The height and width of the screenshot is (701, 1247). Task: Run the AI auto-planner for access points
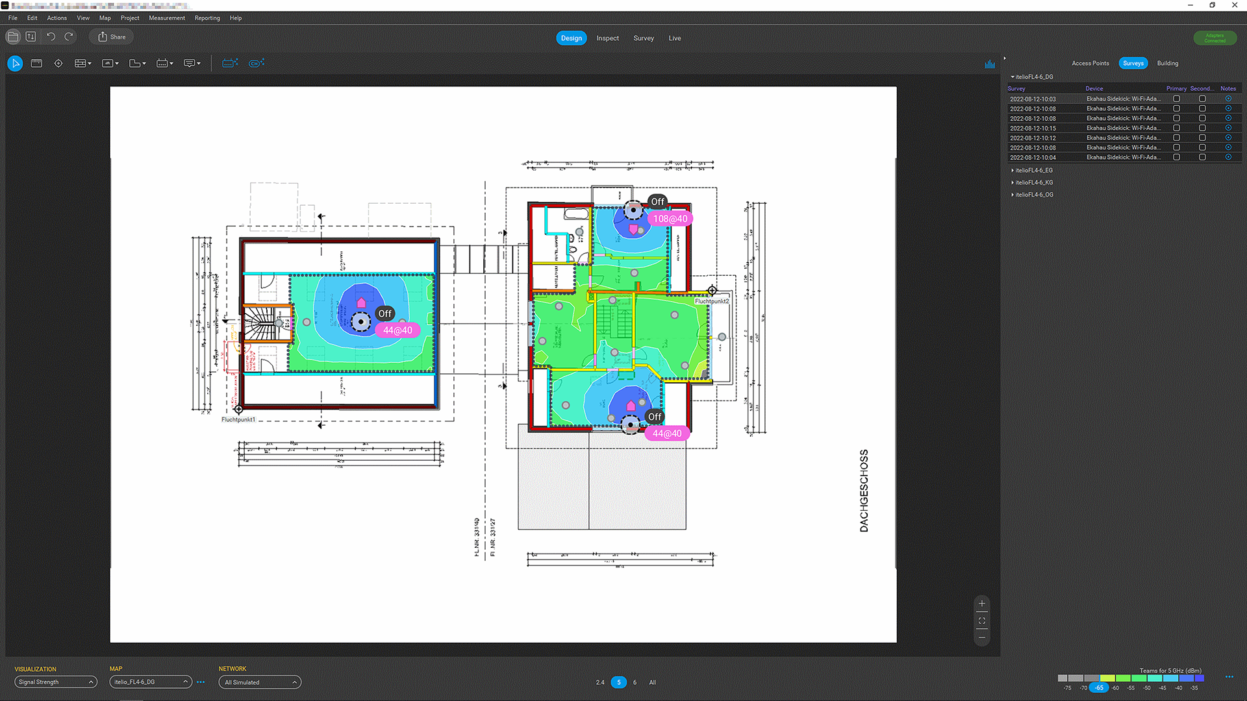coord(230,63)
